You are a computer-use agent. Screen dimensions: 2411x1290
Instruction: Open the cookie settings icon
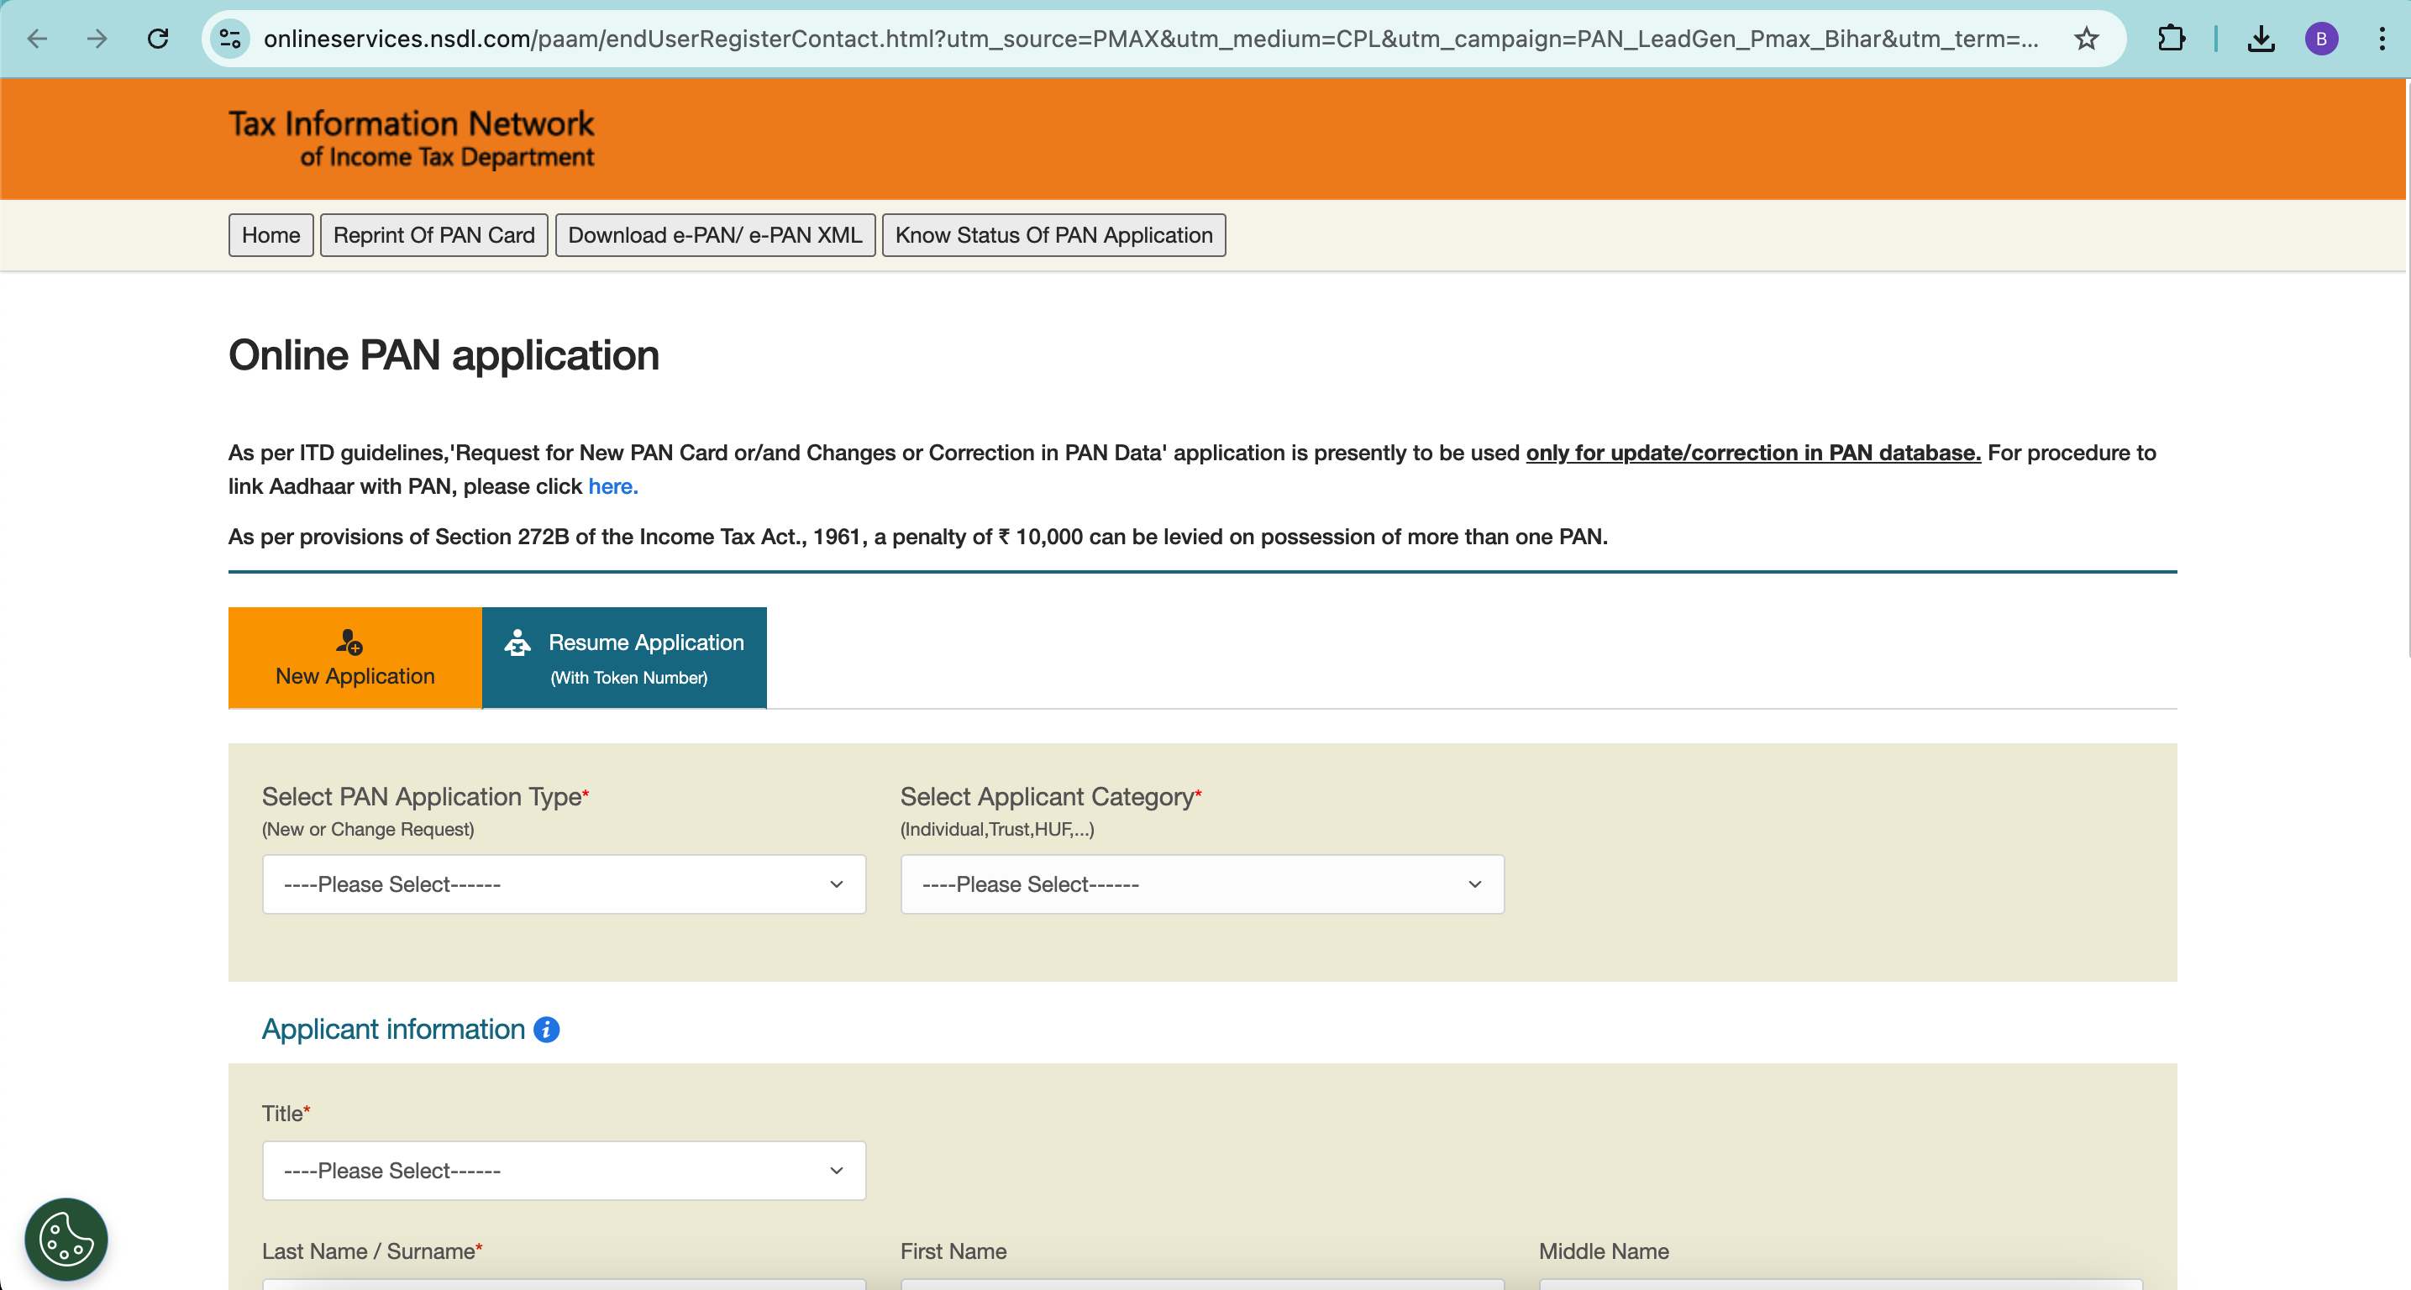(x=66, y=1239)
